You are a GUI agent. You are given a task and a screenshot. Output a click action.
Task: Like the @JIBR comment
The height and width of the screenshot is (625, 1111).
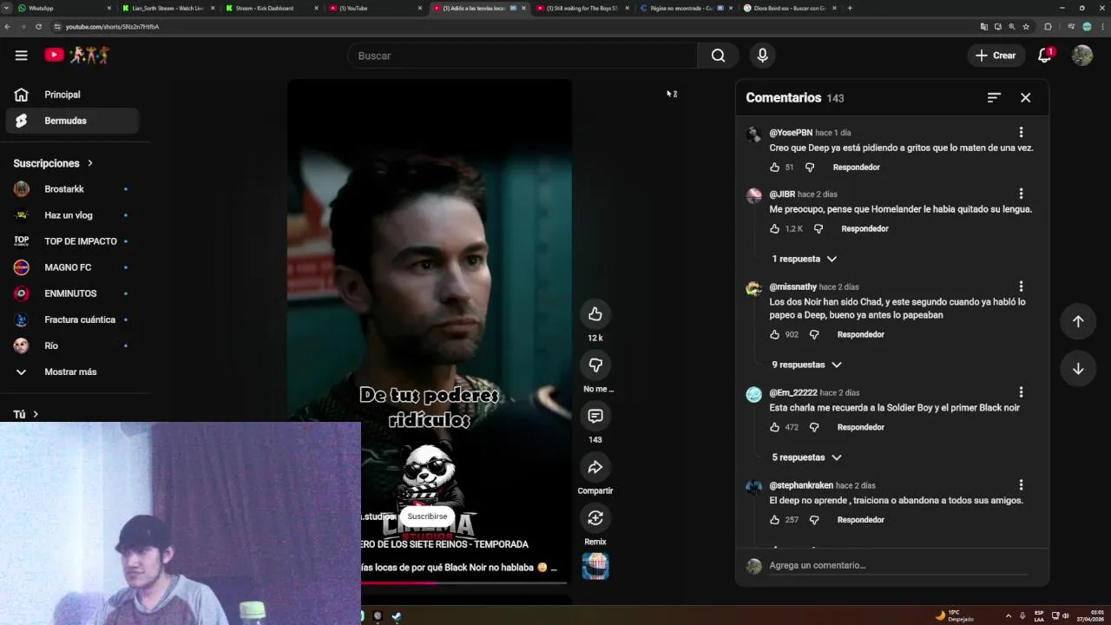point(775,229)
